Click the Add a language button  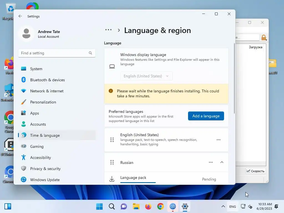pyautogui.click(x=206, y=116)
